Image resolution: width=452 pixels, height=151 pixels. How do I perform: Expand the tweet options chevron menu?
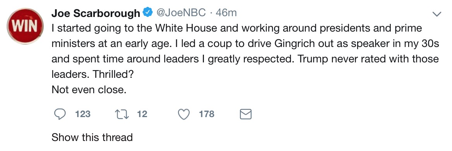click(437, 14)
